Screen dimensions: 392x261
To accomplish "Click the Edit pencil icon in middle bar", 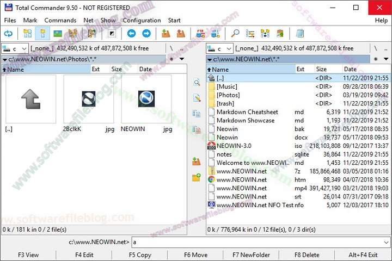I will 197,98.
